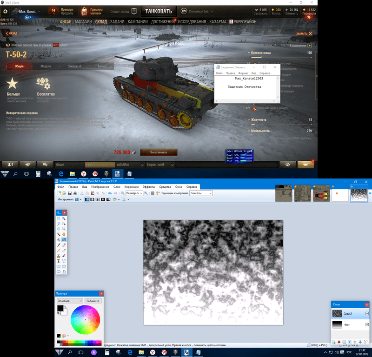
Task: Click the red Delete Layer icon
Action: [339, 342]
